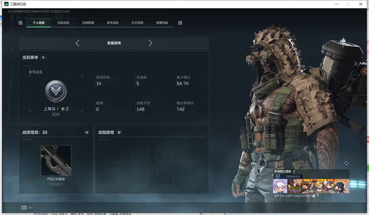Open the cat-ear player avatar
This screenshot has width=369, height=215.
[280, 186]
